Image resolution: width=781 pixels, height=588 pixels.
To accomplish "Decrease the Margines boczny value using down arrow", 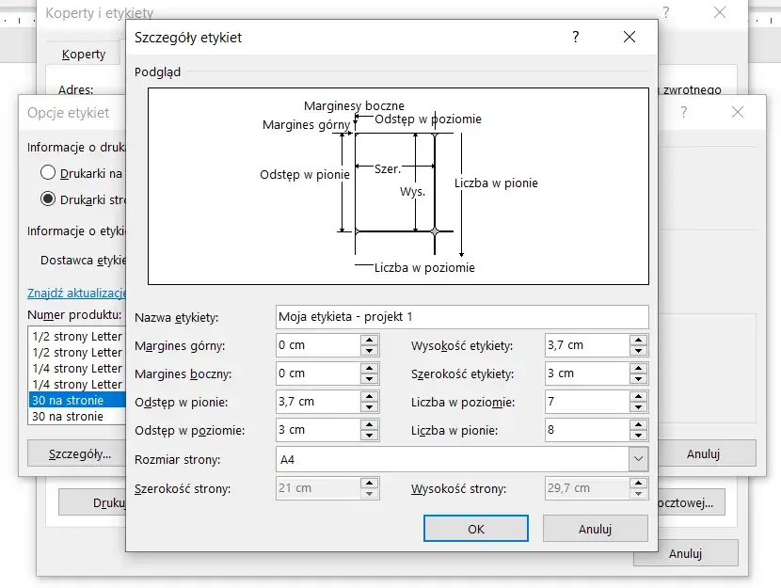I will coord(369,379).
